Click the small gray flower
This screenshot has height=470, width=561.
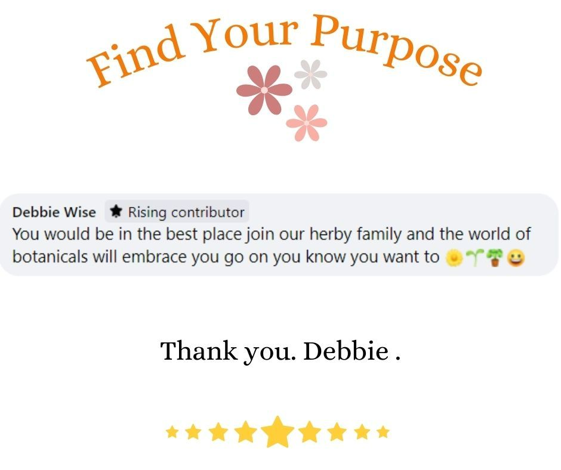[310, 75]
